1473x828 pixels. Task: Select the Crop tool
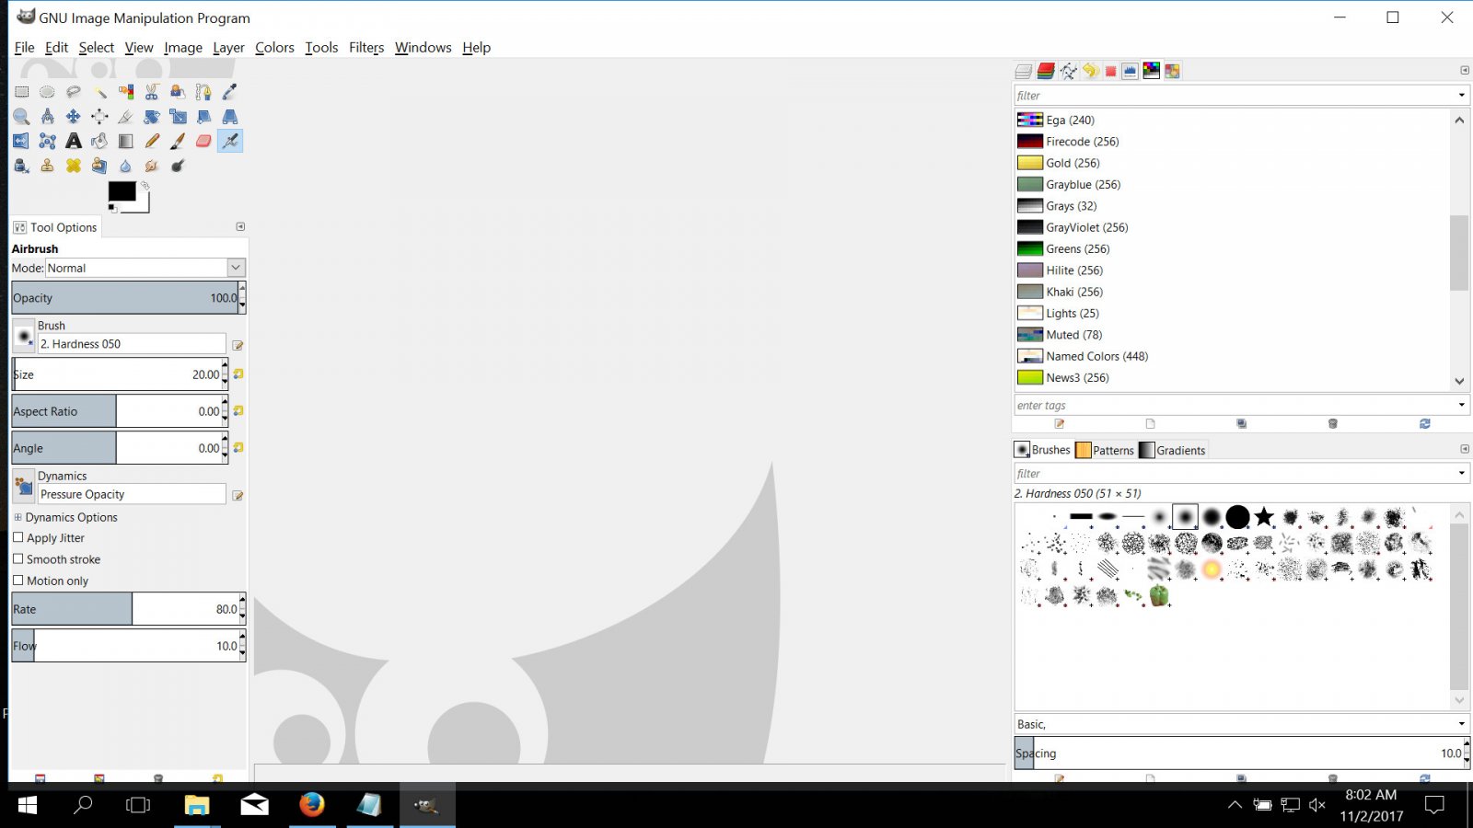125,117
